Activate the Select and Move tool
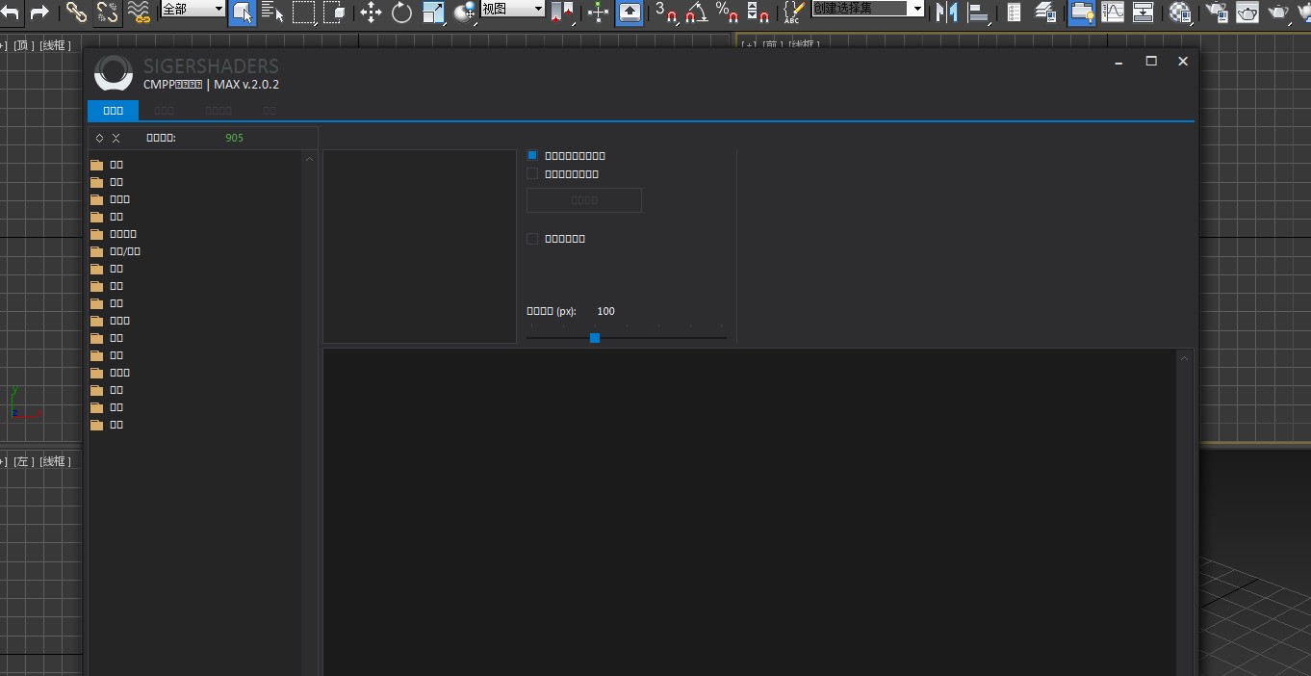 tap(371, 13)
